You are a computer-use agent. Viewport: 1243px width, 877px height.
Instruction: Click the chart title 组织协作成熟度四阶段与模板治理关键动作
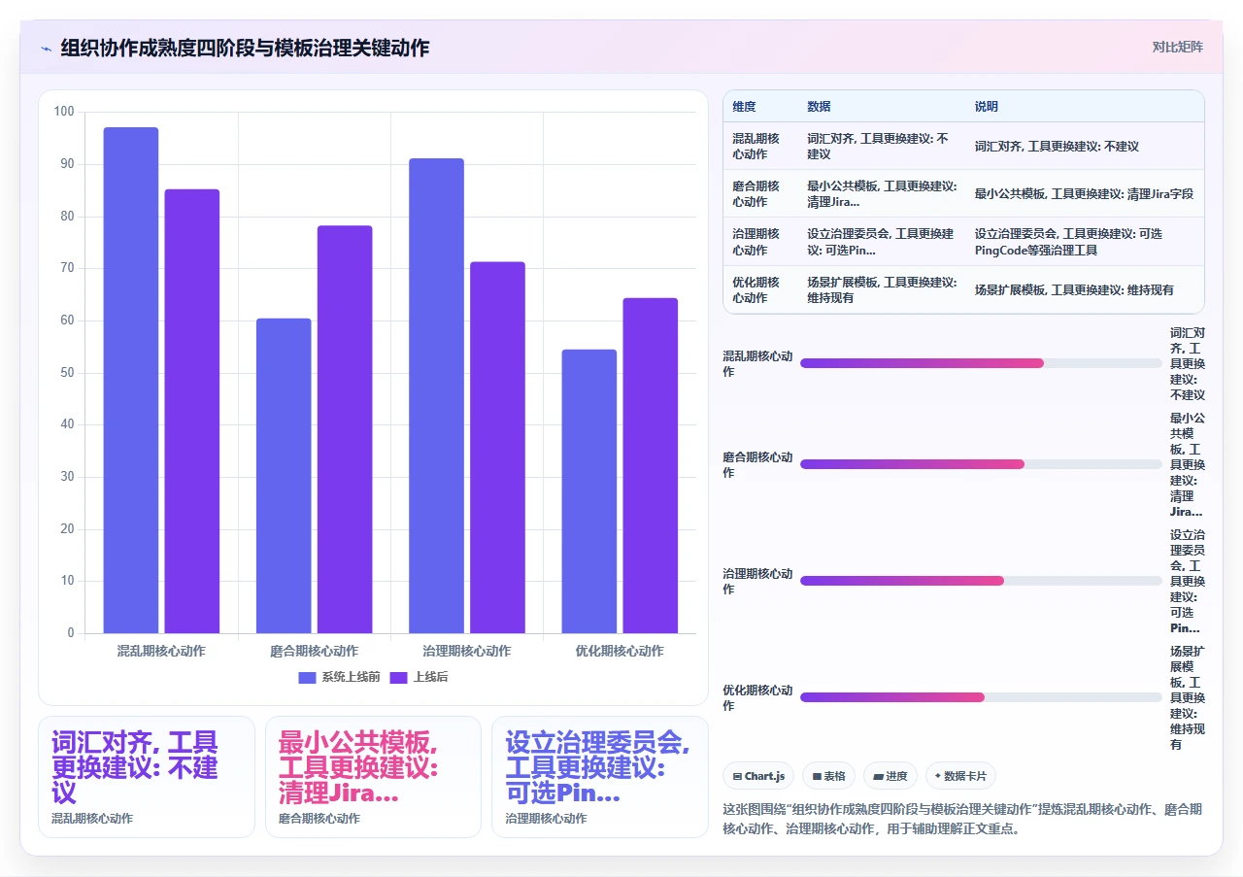(245, 48)
